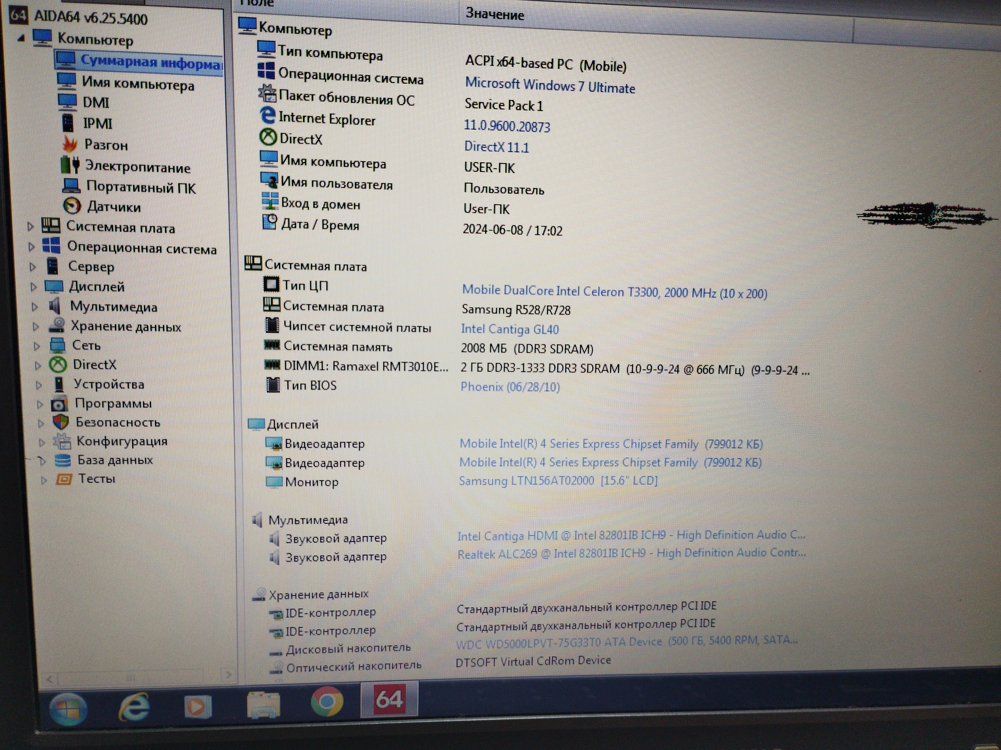Click the Internet Explorer icon in the summary list
This screenshot has width=1001, height=750.
(267, 116)
